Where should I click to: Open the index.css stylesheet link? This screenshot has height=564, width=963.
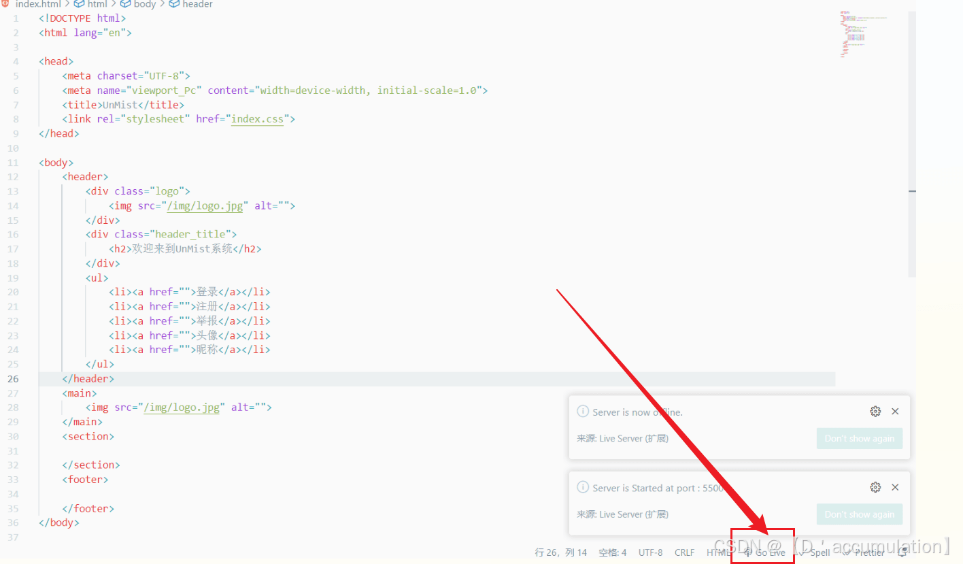[x=257, y=118]
